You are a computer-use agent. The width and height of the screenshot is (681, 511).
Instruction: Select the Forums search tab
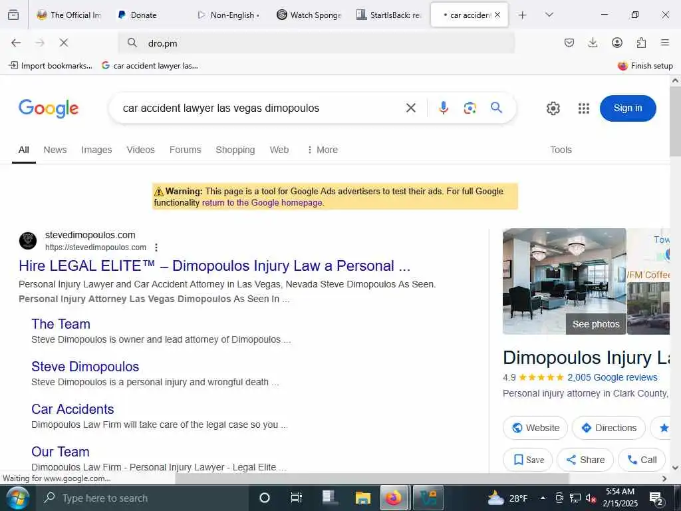(185, 150)
